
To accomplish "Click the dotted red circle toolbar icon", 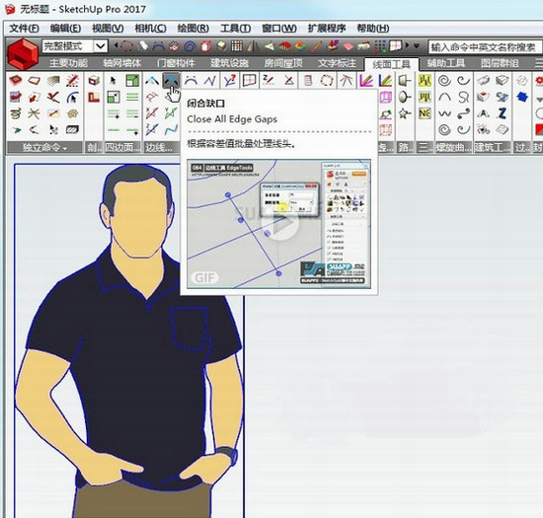I will click(x=126, y=46).
